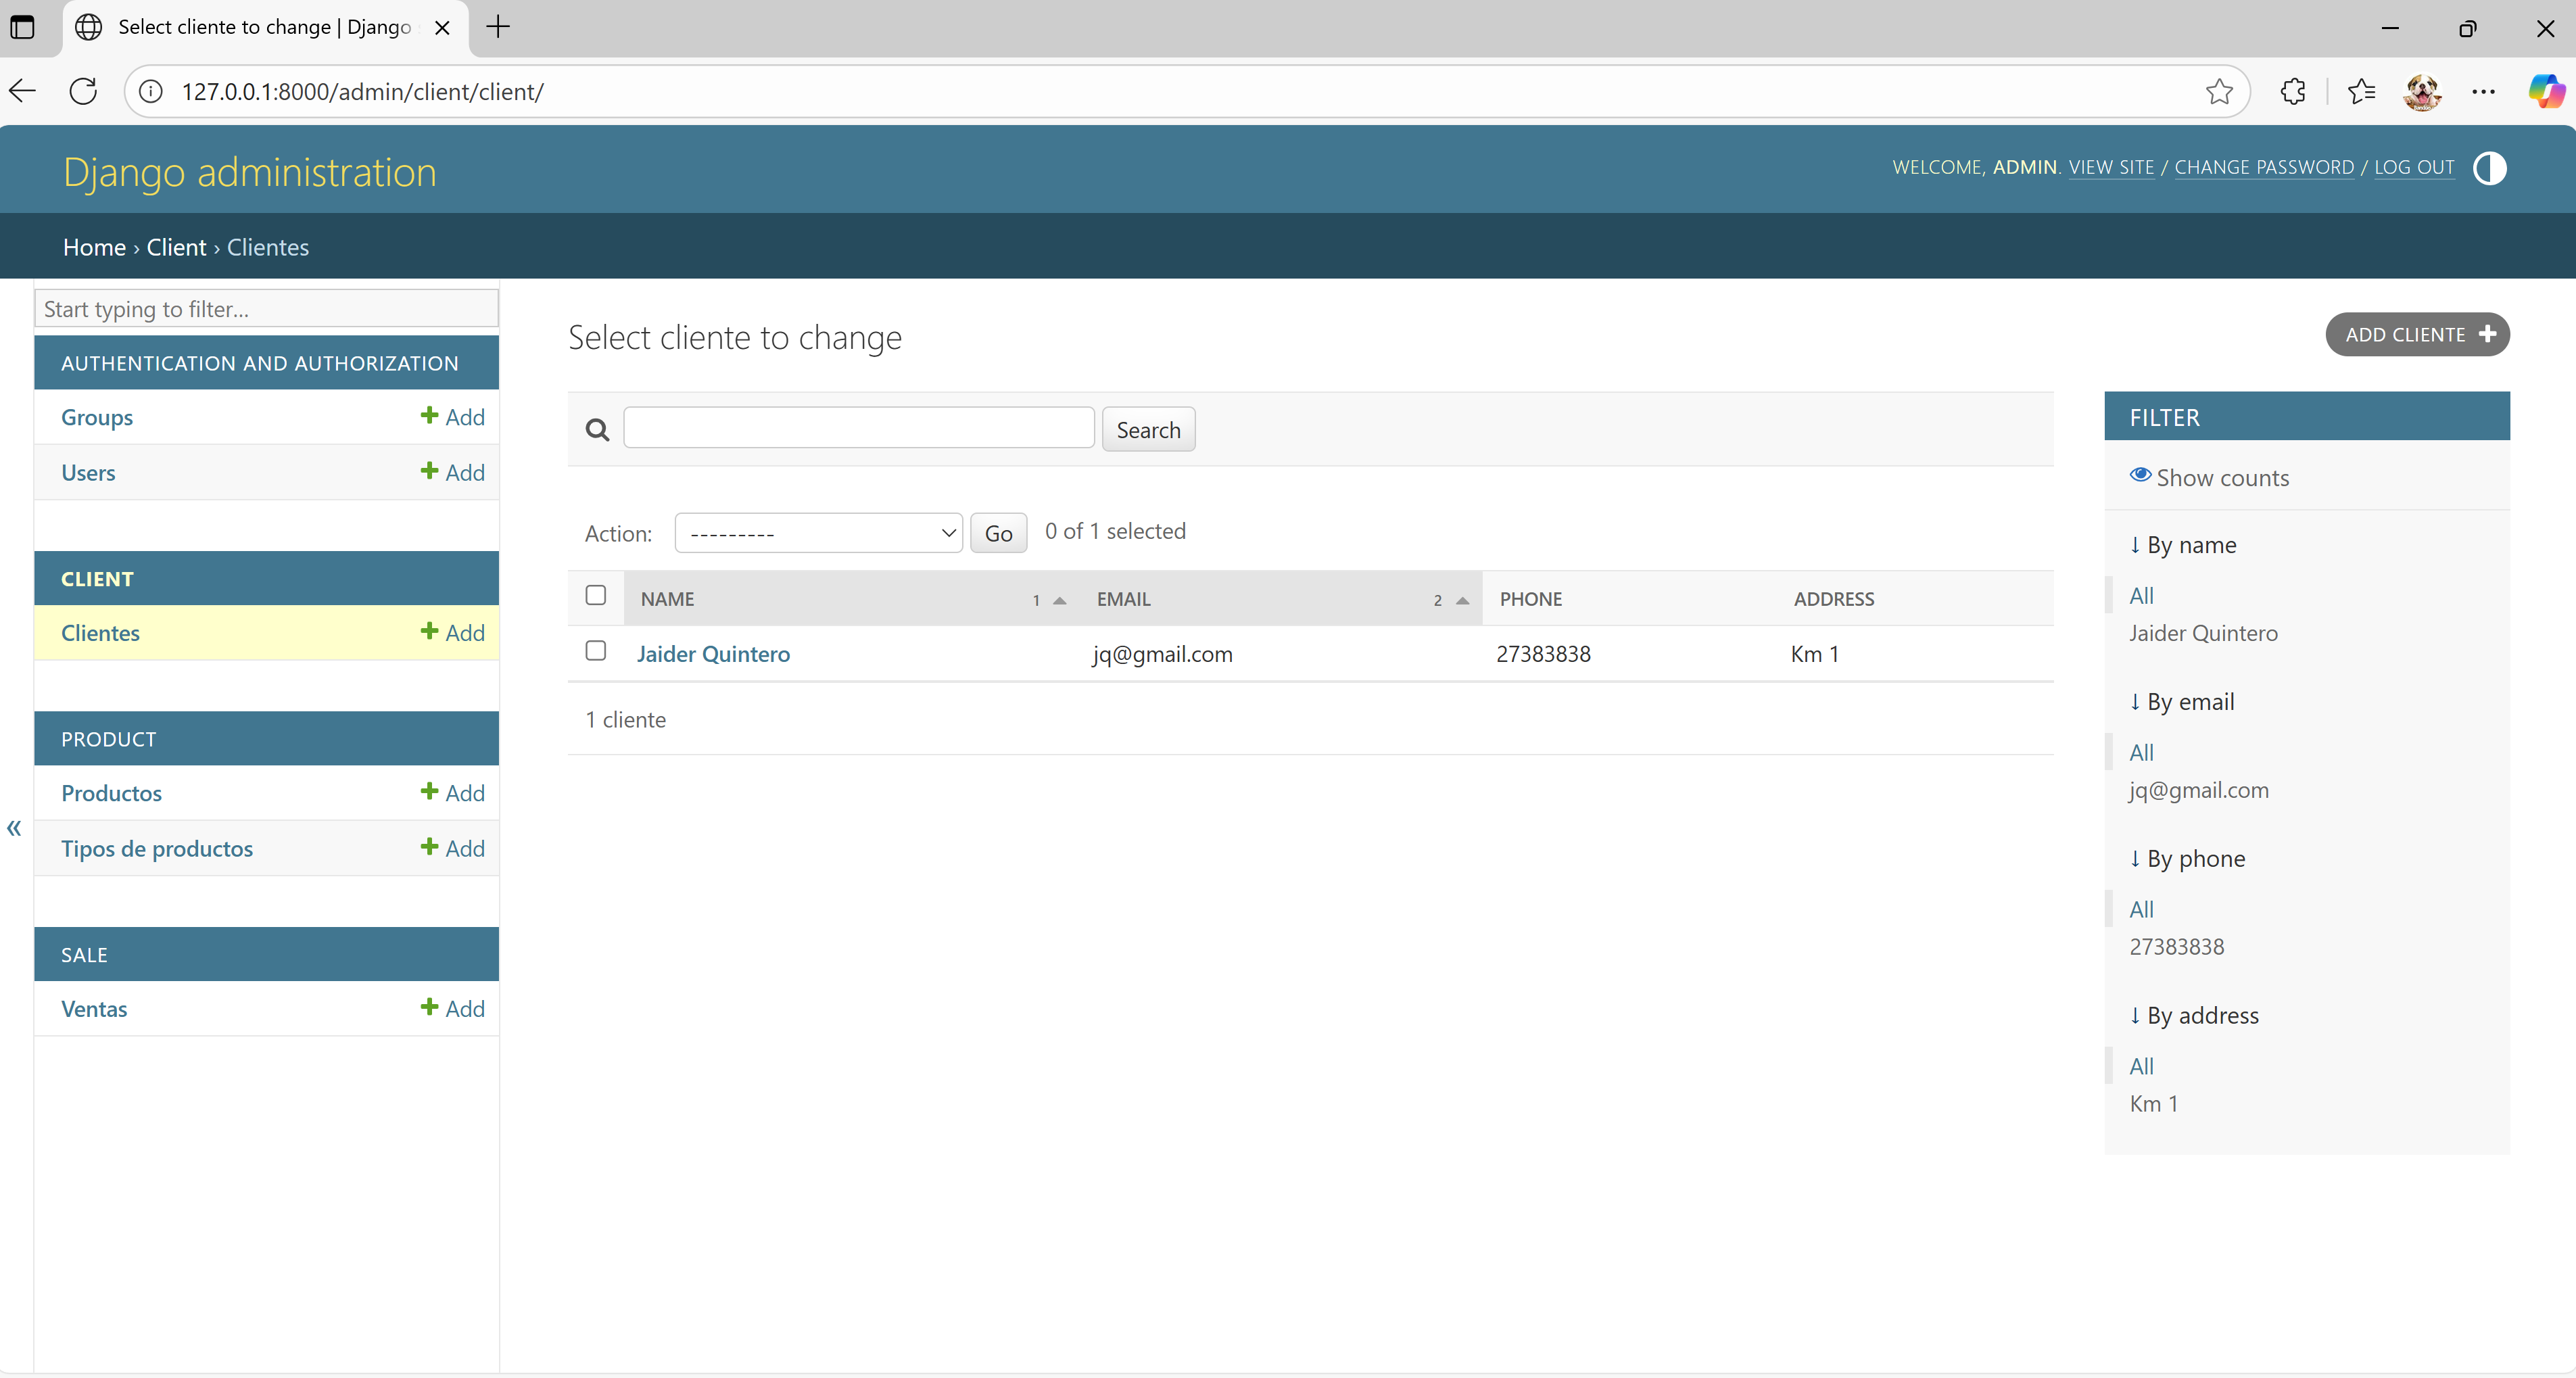Open the Action dropdown menu

coord(818,533)
